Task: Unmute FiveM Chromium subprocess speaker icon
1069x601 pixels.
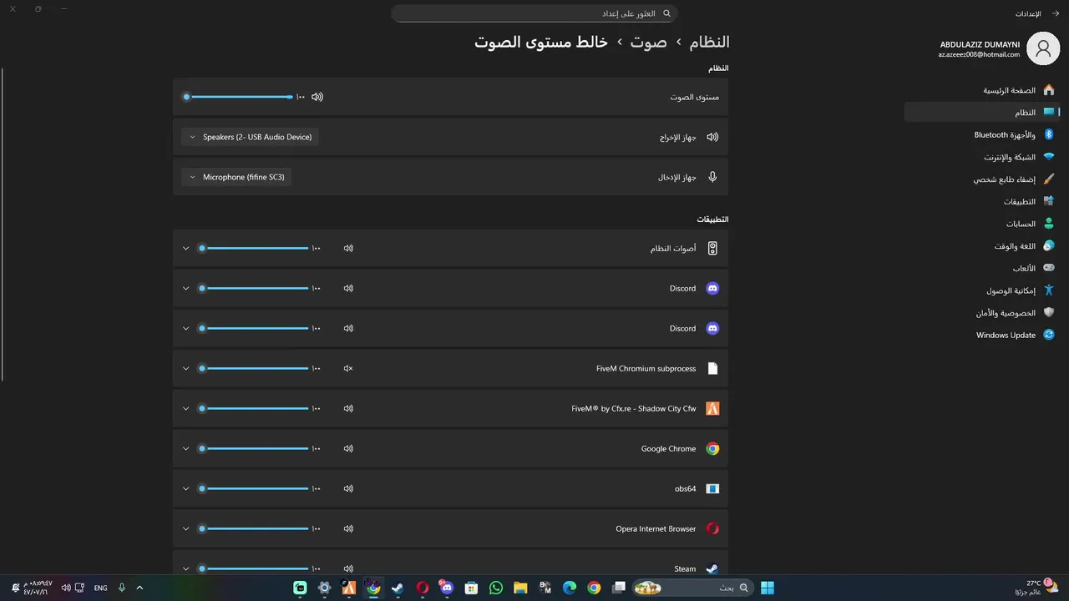Action: [x=348, y=368]
